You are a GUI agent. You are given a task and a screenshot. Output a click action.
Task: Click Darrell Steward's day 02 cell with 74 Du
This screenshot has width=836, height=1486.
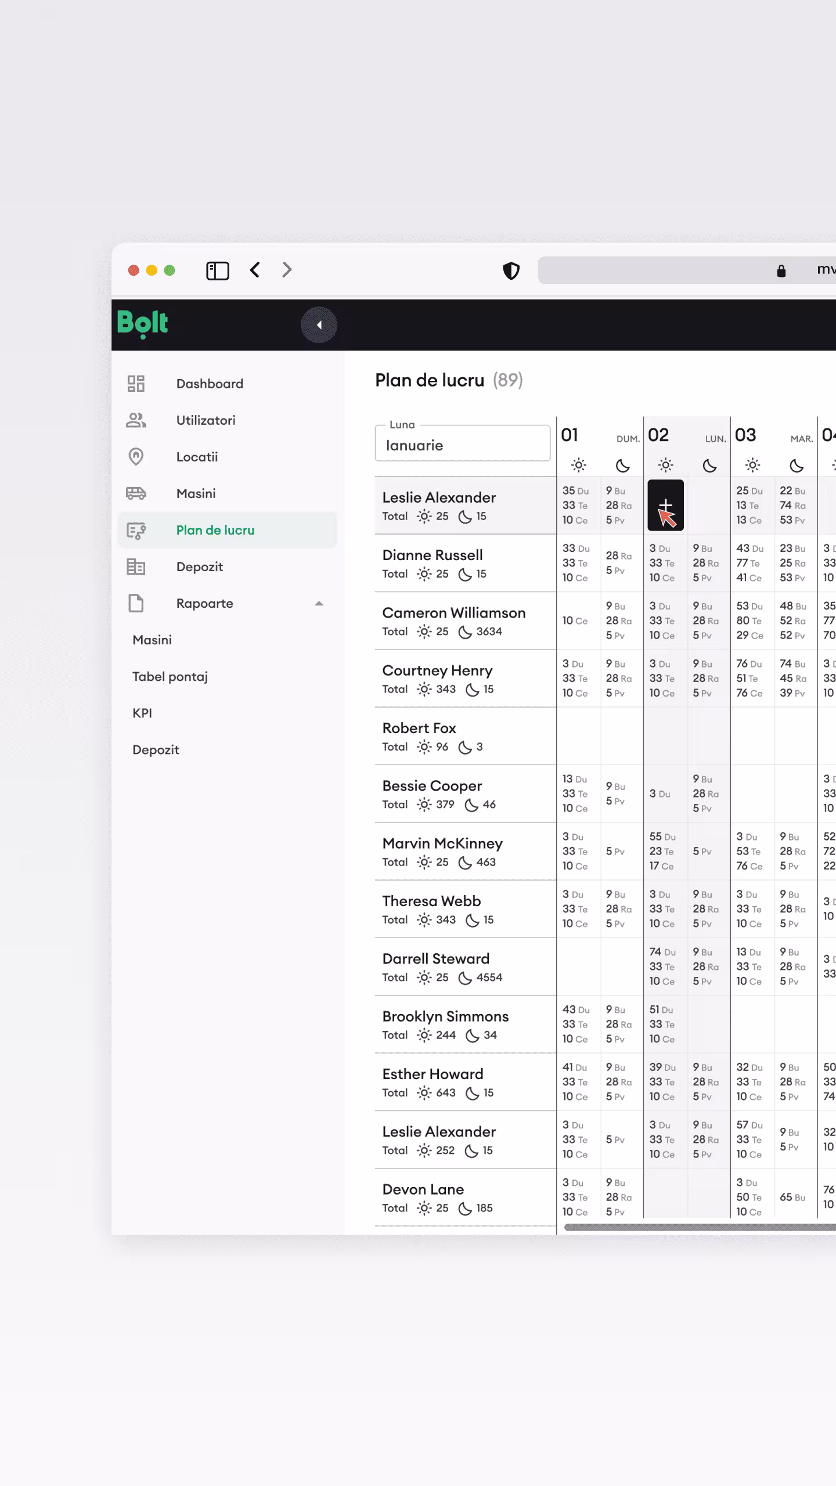point(665,966)
